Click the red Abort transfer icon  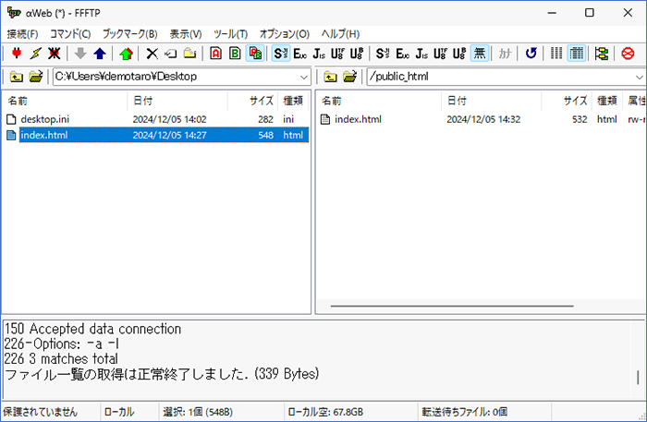[x=629, y=54]
